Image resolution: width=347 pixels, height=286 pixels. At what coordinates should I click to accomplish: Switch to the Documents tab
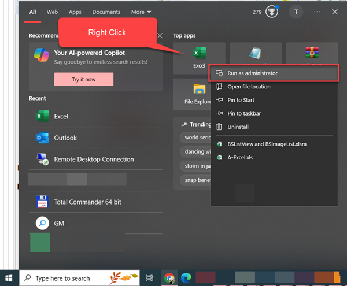[x=106, y=12]
